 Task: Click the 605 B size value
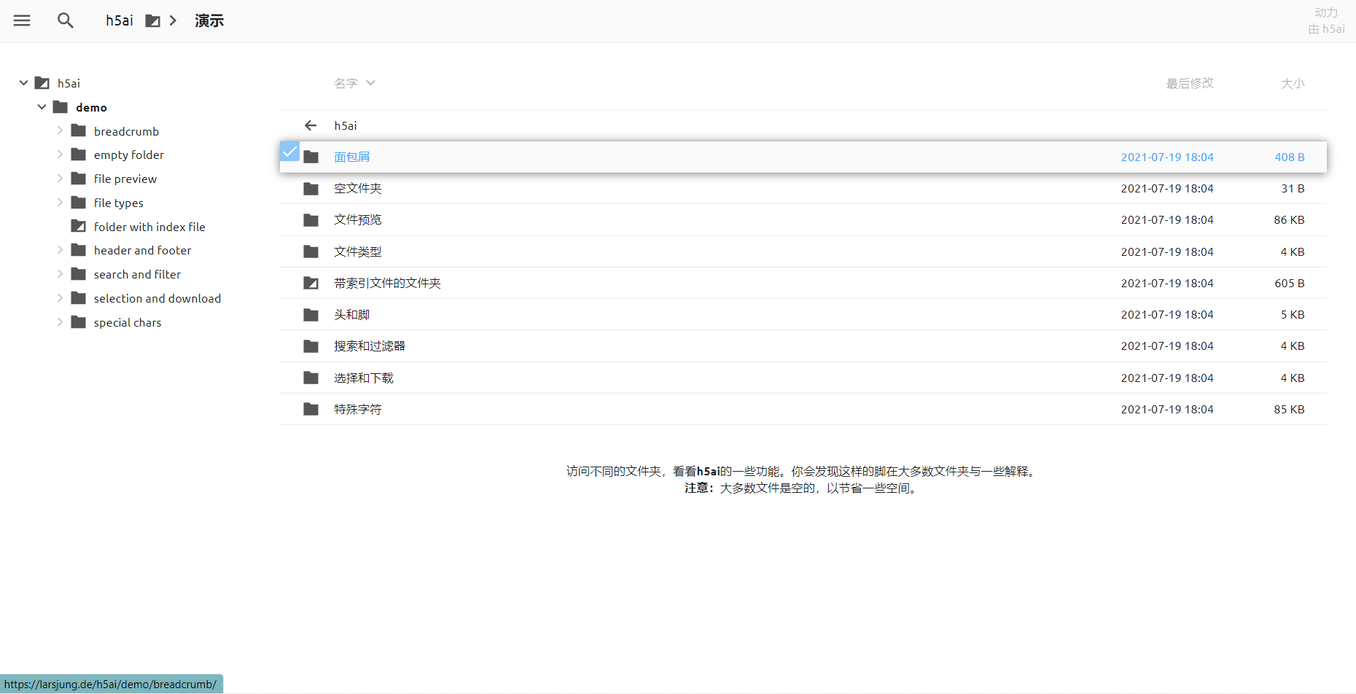point(1290,283)
